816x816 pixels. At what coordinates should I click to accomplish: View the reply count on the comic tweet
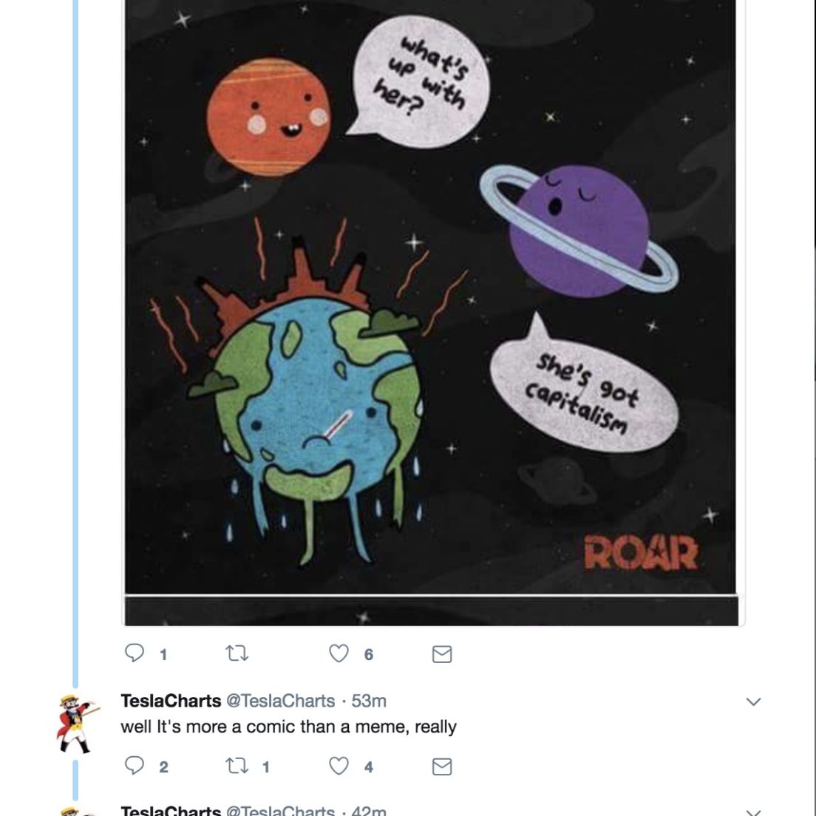[163, 655]
